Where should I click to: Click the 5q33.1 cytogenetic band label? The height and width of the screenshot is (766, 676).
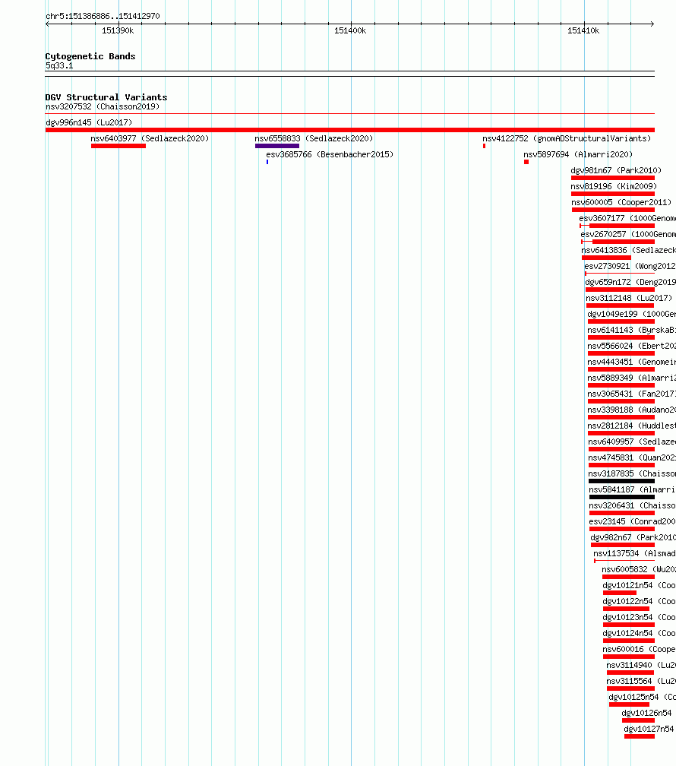[59, 66]
